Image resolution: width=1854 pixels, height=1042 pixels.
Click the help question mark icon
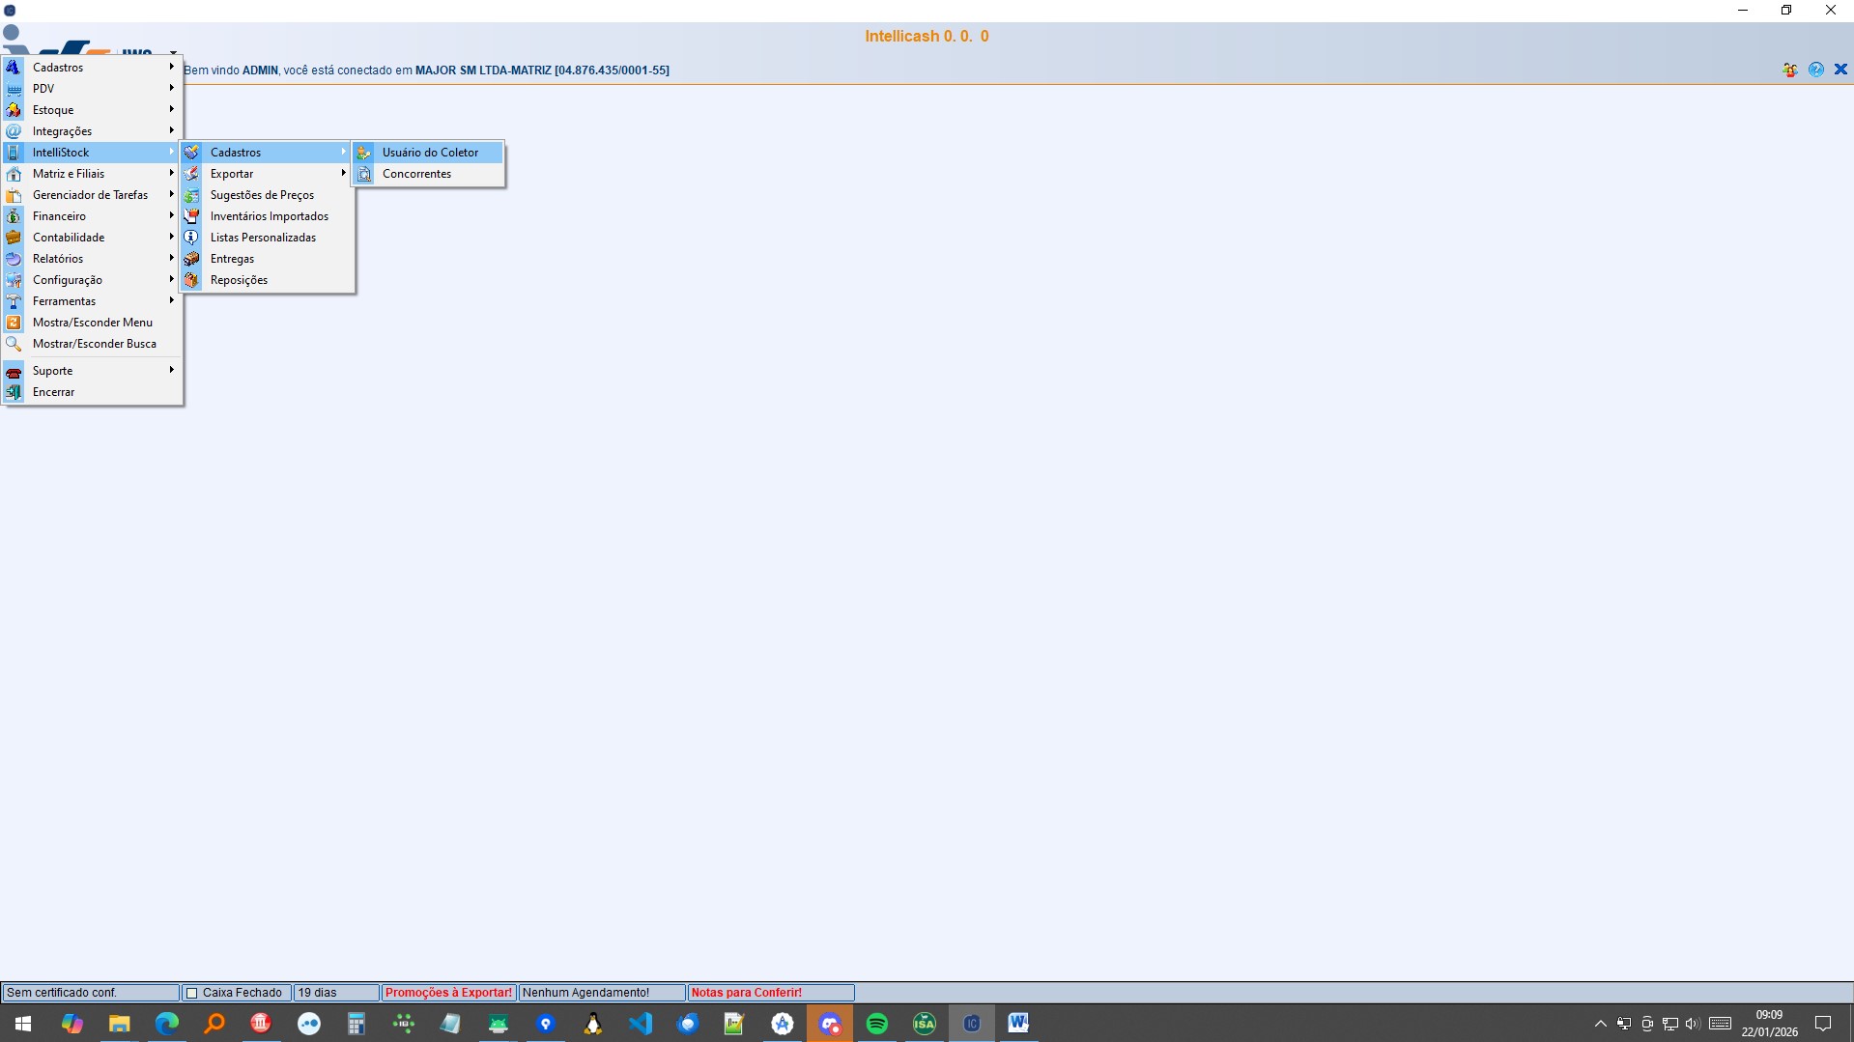[1815, 70]
